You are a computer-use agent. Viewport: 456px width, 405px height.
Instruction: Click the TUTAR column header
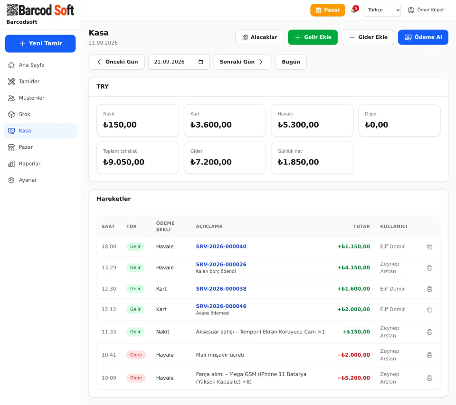(x=361, y=227)
